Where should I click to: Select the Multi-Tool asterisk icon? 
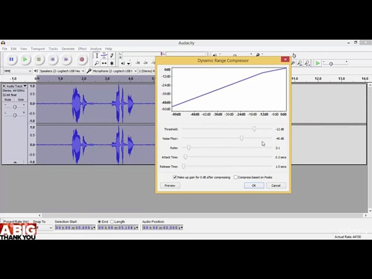[112, 63]
